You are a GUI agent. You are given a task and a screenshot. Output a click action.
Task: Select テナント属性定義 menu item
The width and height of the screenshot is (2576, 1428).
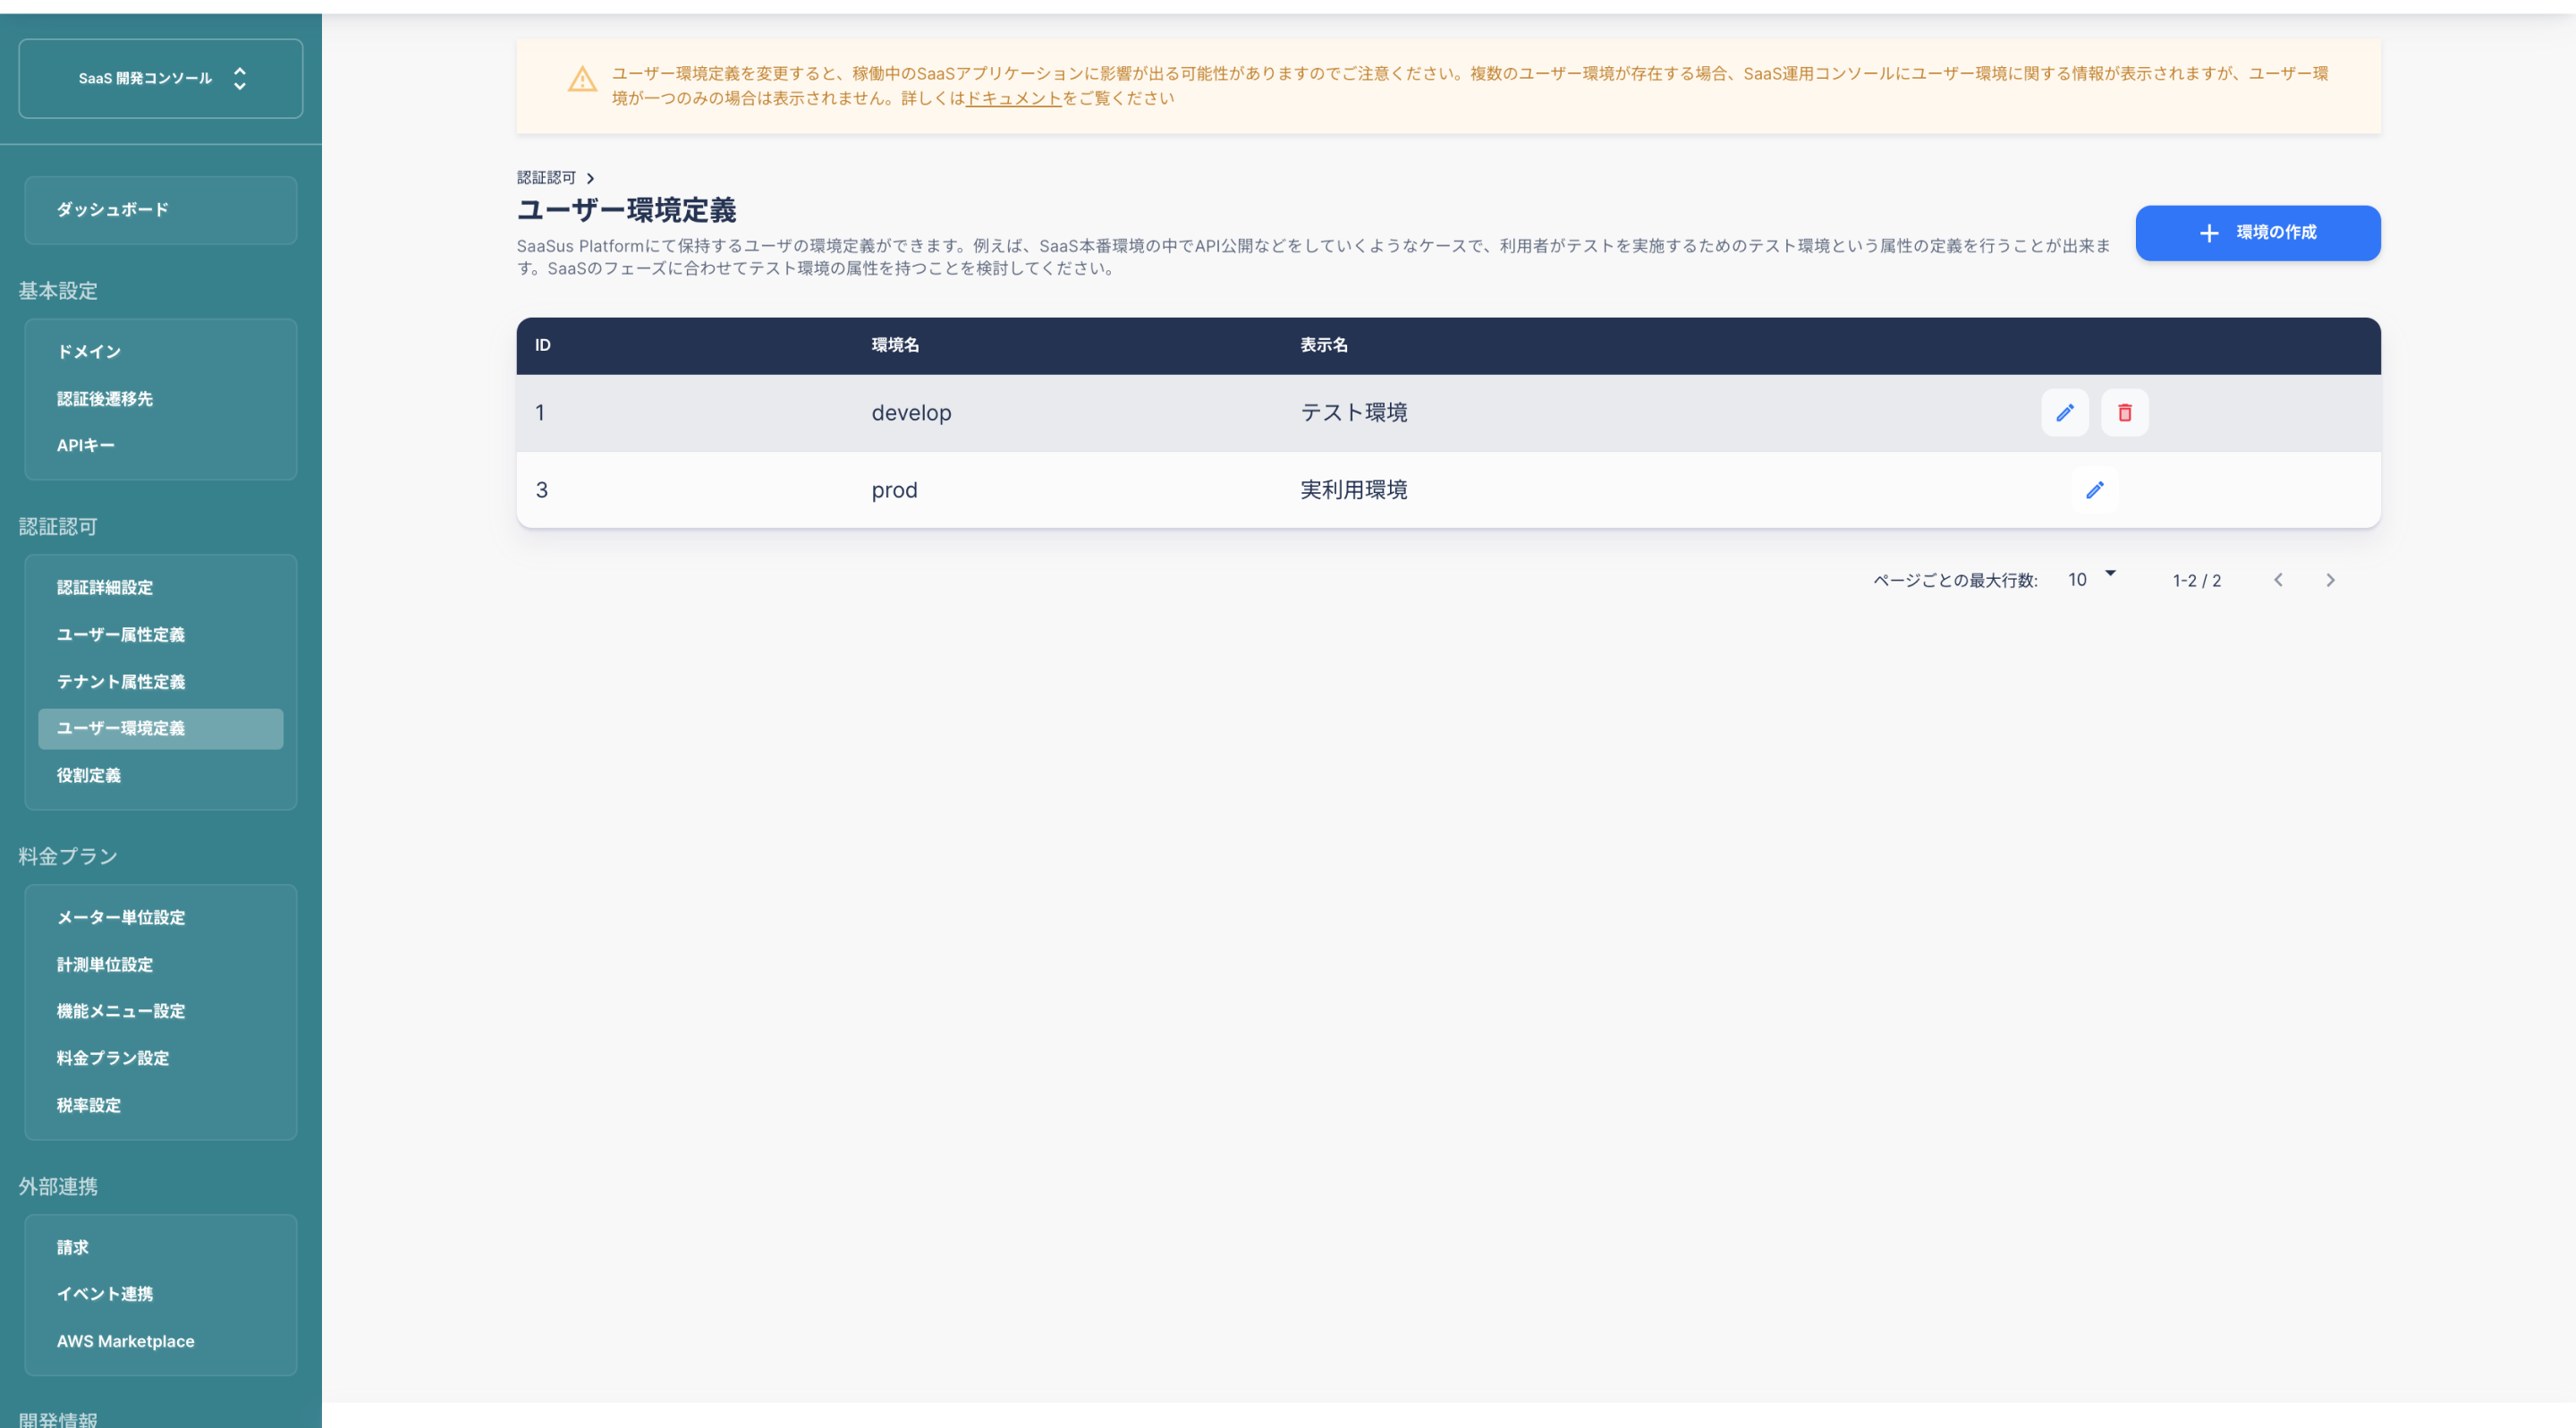(x=161, y=682)
